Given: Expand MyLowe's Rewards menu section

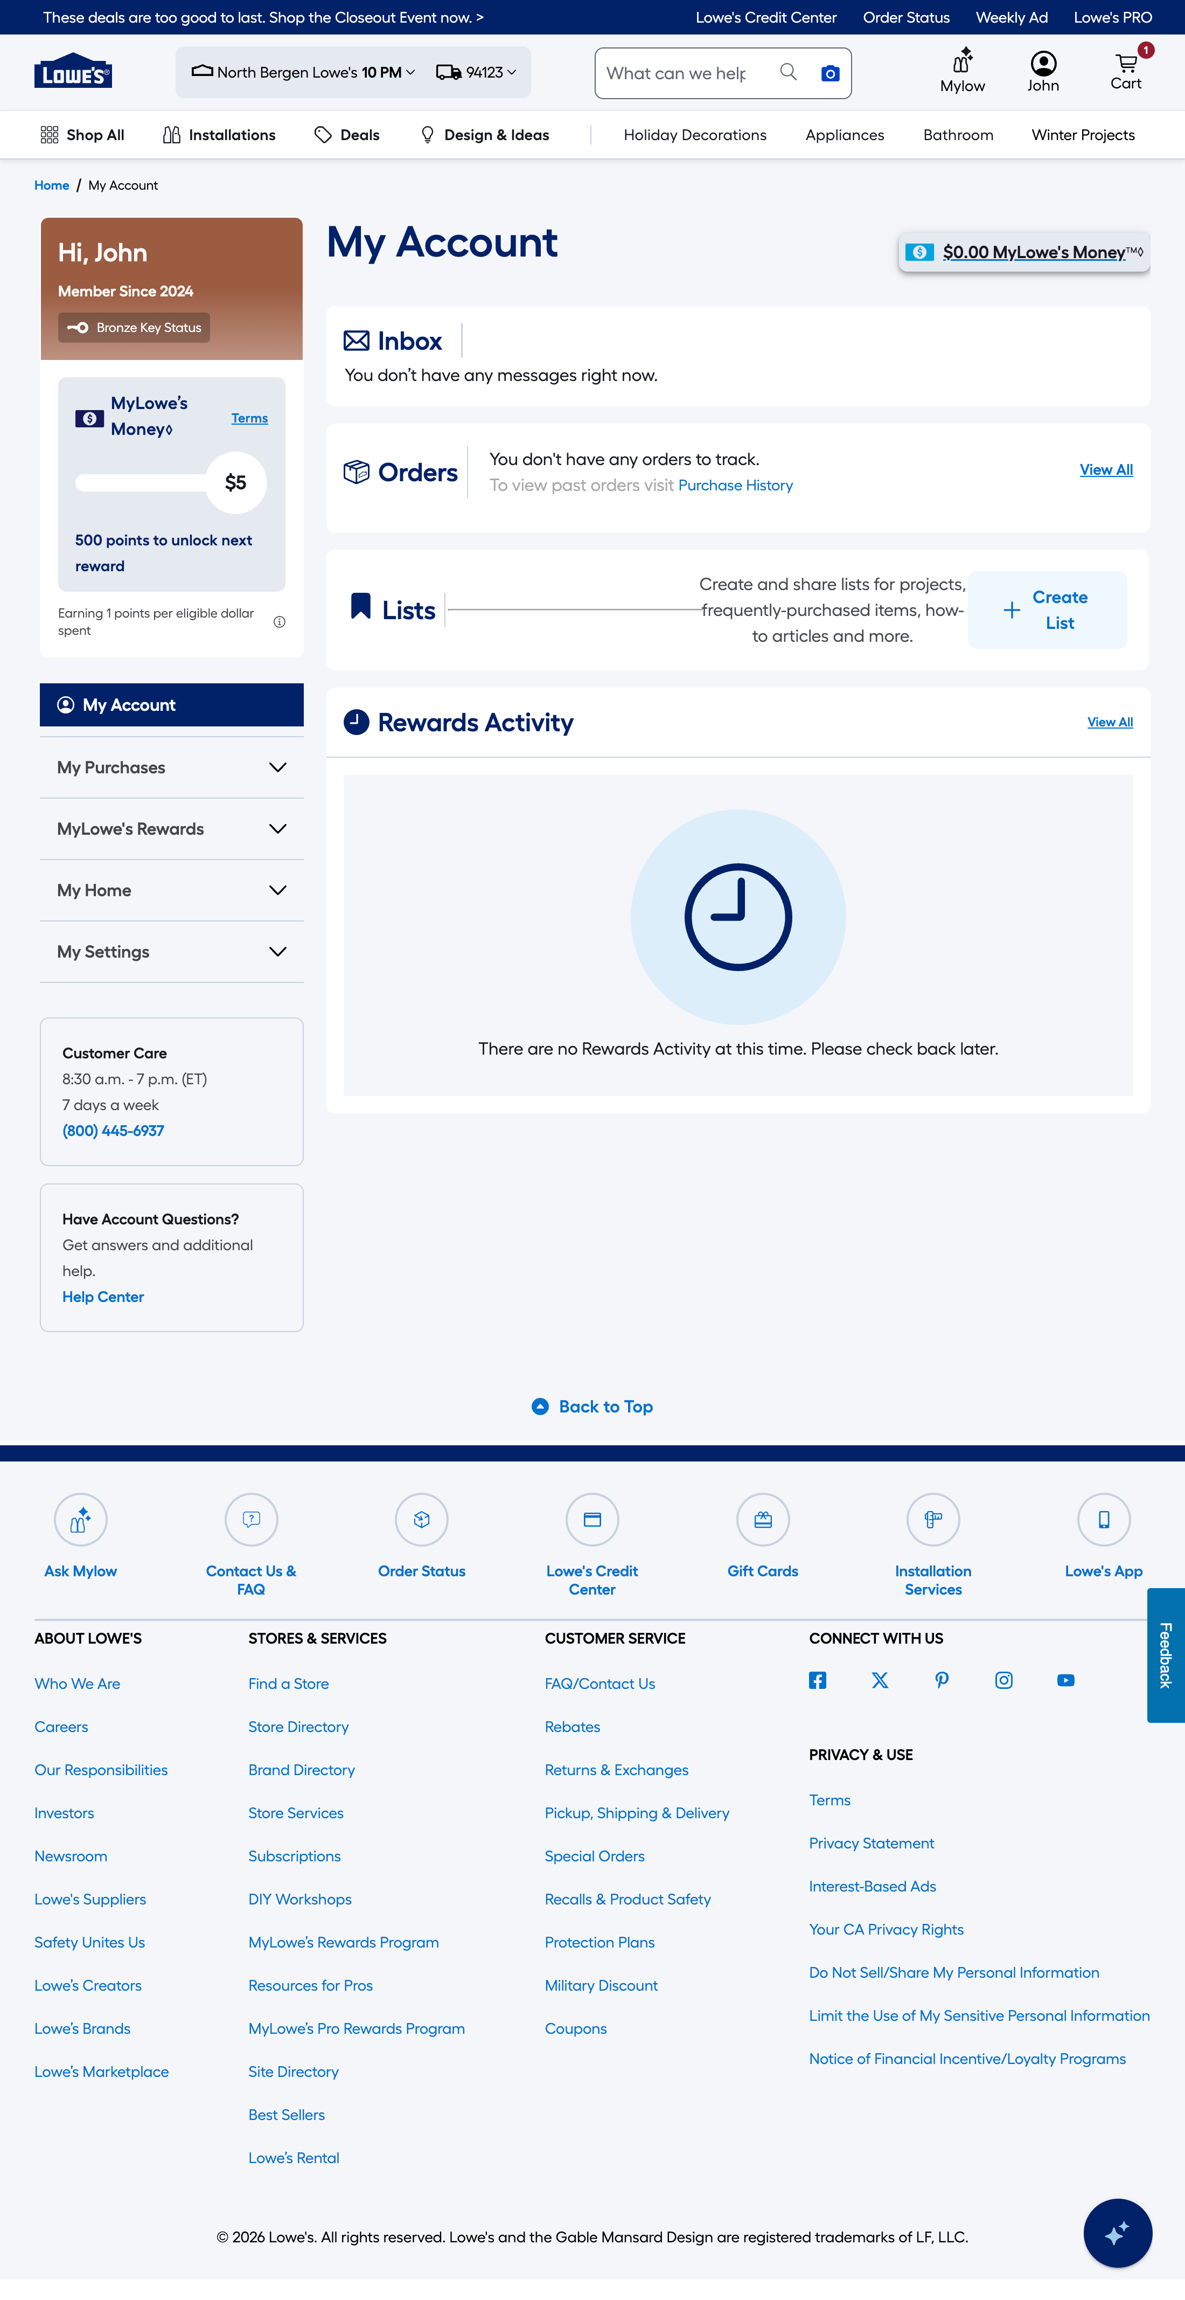Looking at the screenshot, I should (x=171, y=829).
